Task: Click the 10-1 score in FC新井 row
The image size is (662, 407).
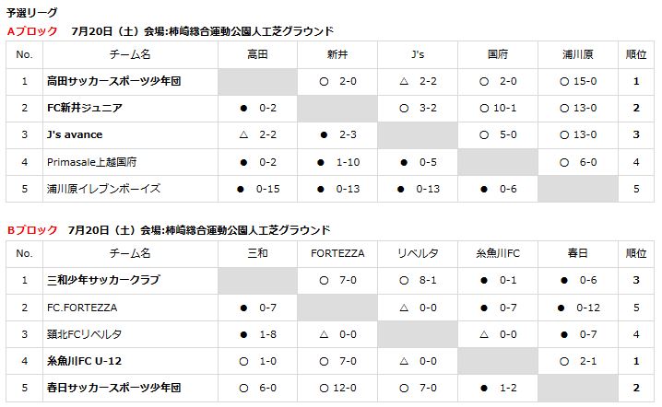Action: [x=504, y=108]
